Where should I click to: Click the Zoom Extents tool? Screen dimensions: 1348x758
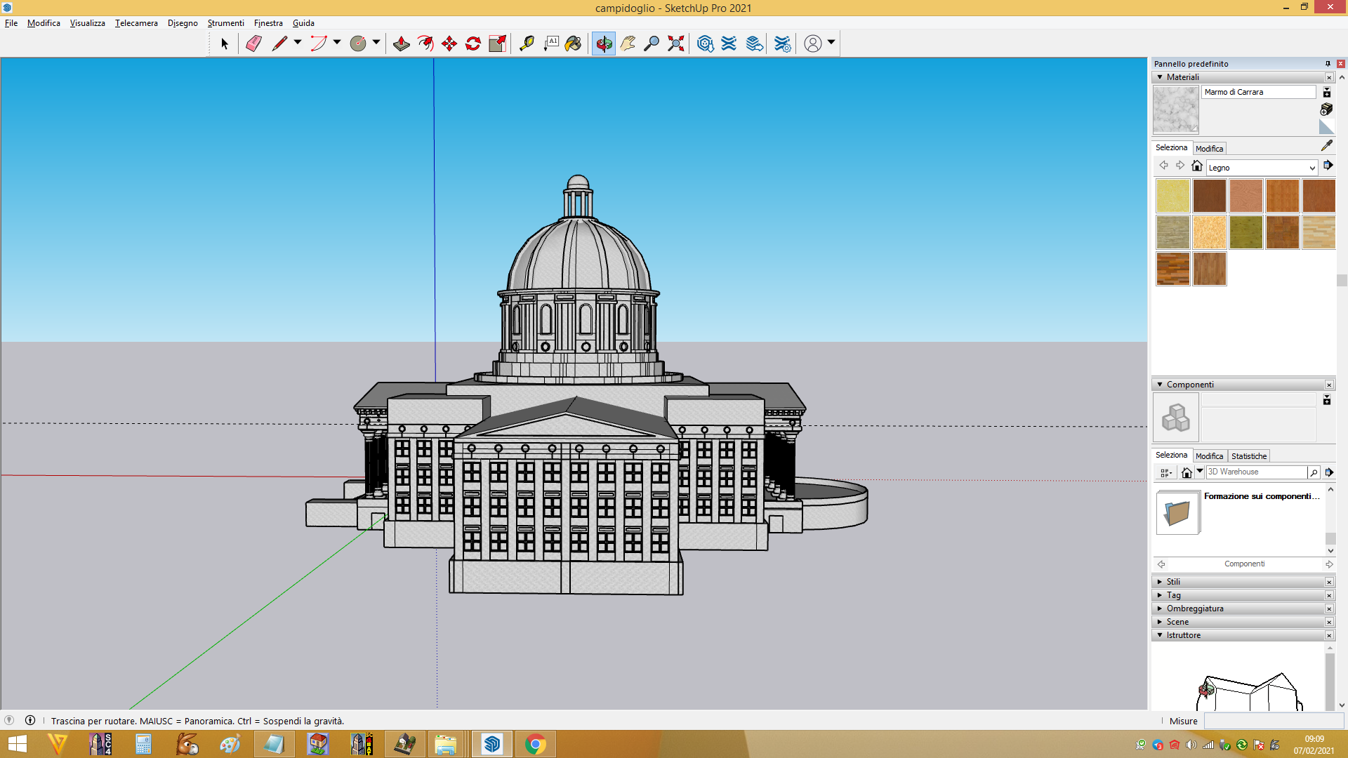tap(675, 44)
